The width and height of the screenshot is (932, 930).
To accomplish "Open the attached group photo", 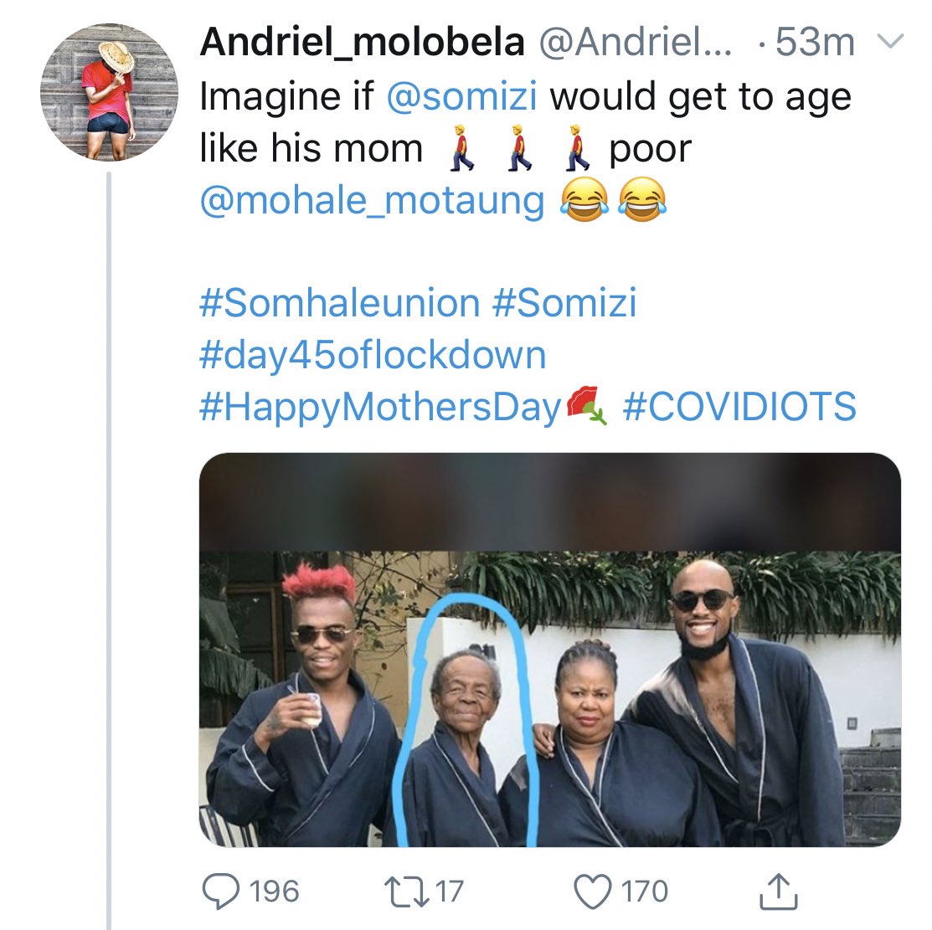I will (x=549, y=650).
